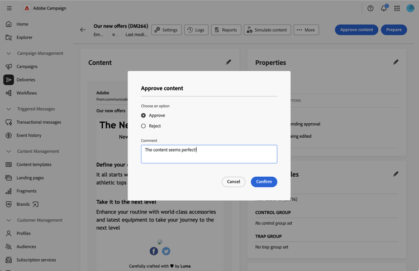Open the hamburger navigation menu

(x=9, y=8)
